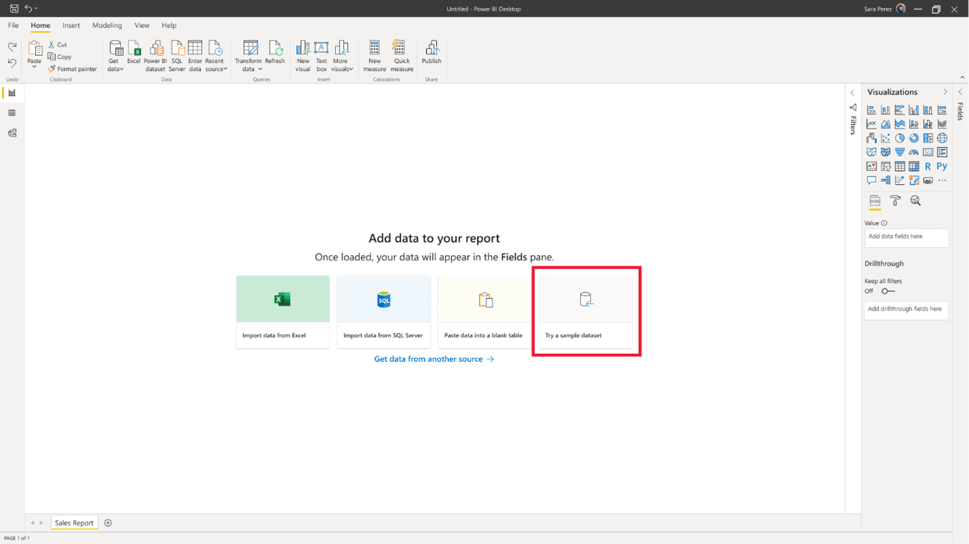The image size is (969, 544).
Task: Add a new report page
Action: click(108, 522)
